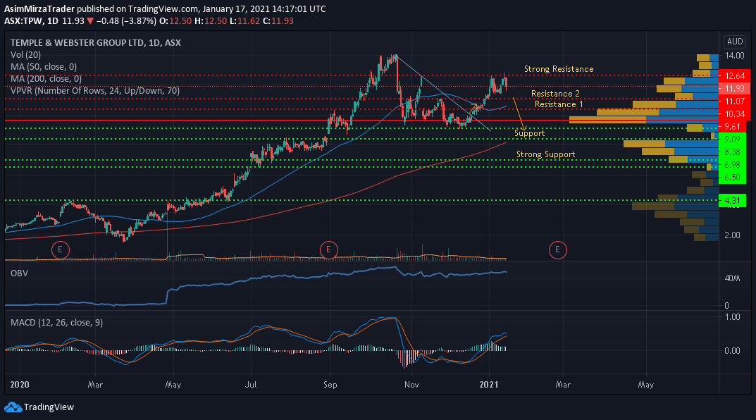Click the AsimMirzaTrader author name
This screenshot has height=420, width=756.
point(39,8)
